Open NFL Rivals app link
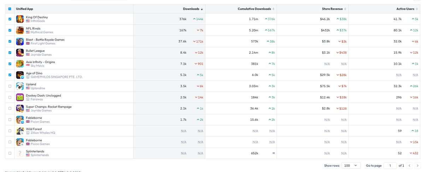 pos(34,29)
